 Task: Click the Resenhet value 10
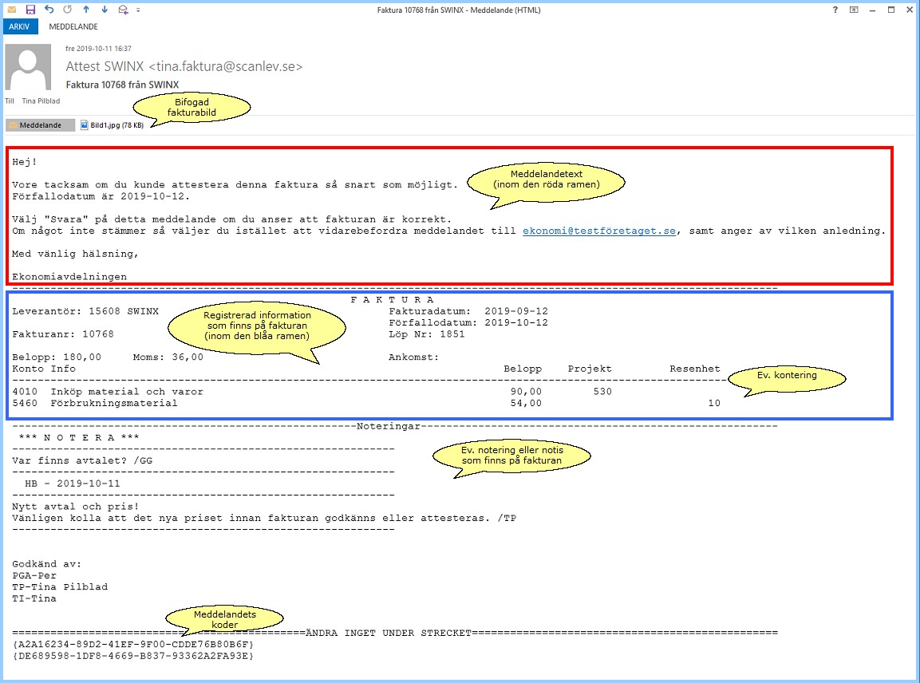[713, 403]
